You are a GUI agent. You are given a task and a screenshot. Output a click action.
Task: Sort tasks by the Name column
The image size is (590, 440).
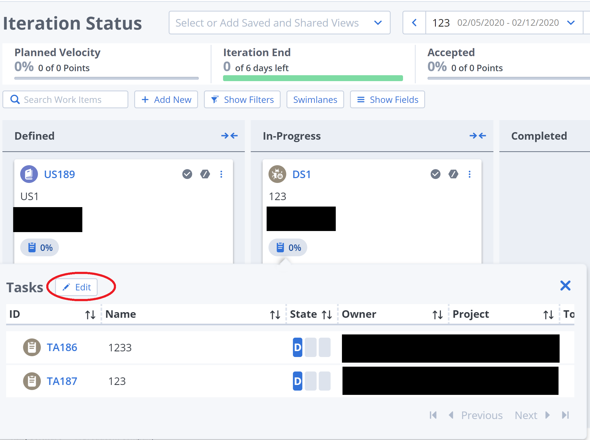click(x=275, y=315)
